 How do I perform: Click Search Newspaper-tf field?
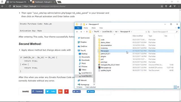click(165, 32)
